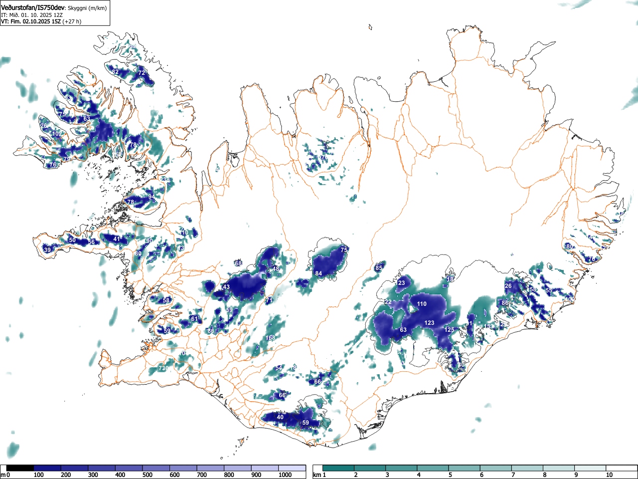Image resolution: width=638 pixels, height=479 pixels.
Task: Click the (+27 h) forecast offset text
Action: [x=72, y=21]
